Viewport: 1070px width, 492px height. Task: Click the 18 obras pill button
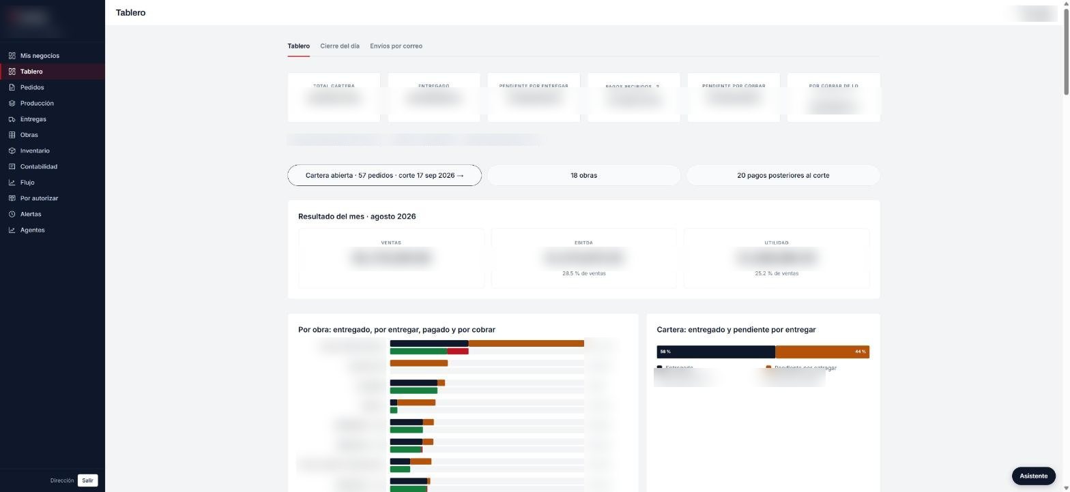pyautogui.click(x=583, y=175)
